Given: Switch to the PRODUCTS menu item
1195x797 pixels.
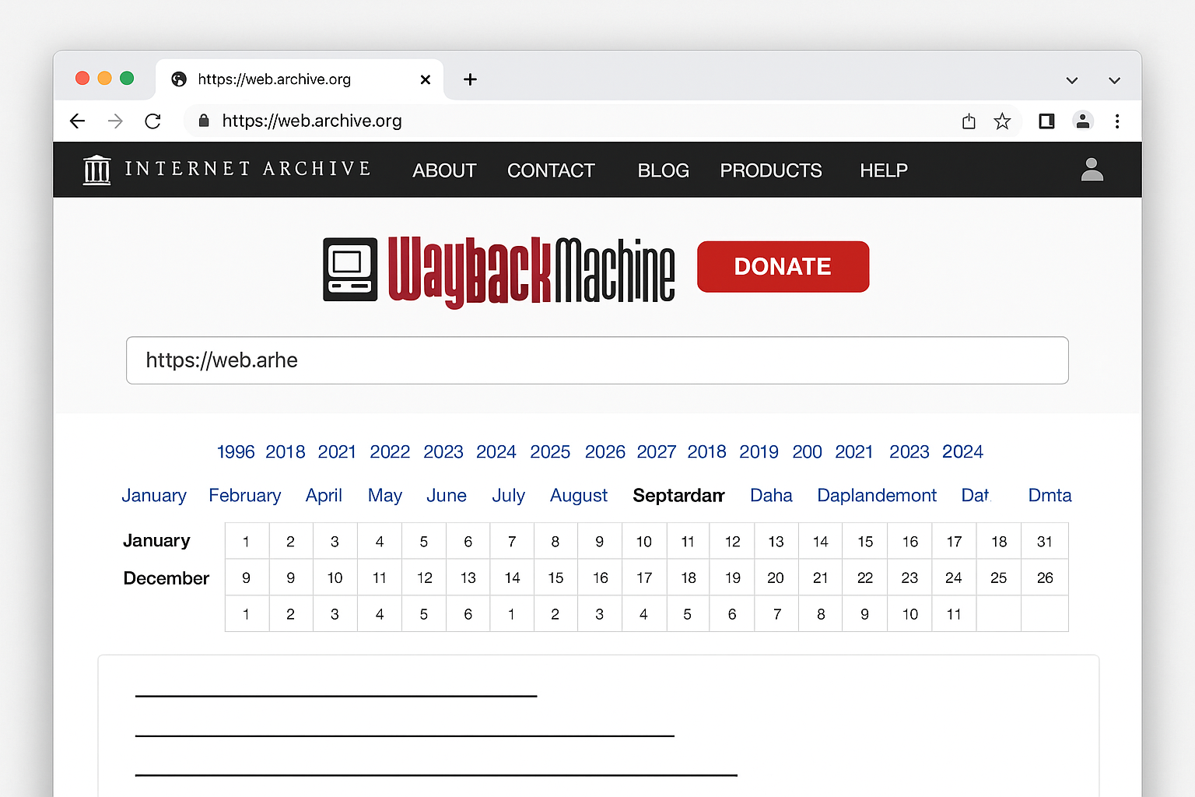Looking at the screenshot, I should pos(770,170).
